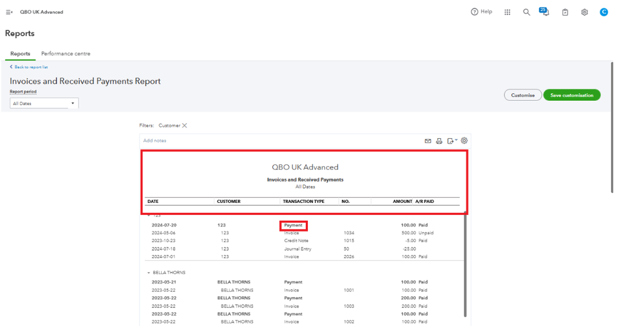Viewport: 634px width, 326px height.
Task: Open report settings gear above the table
Action: pyautogui.click(x=464, y=141)
